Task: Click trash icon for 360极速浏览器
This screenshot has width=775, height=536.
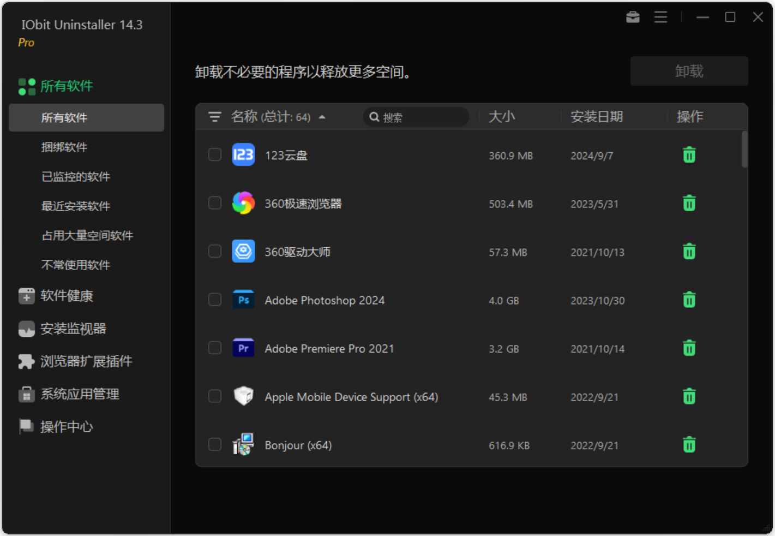Action: click(x=689, y=203)
